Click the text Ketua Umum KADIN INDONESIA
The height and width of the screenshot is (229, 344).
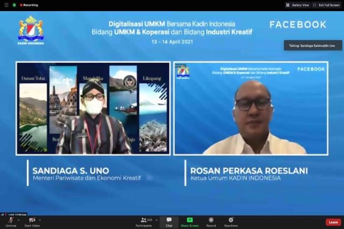coord(235,178)
